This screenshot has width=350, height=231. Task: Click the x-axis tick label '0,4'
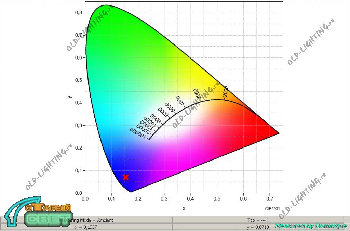190,198
